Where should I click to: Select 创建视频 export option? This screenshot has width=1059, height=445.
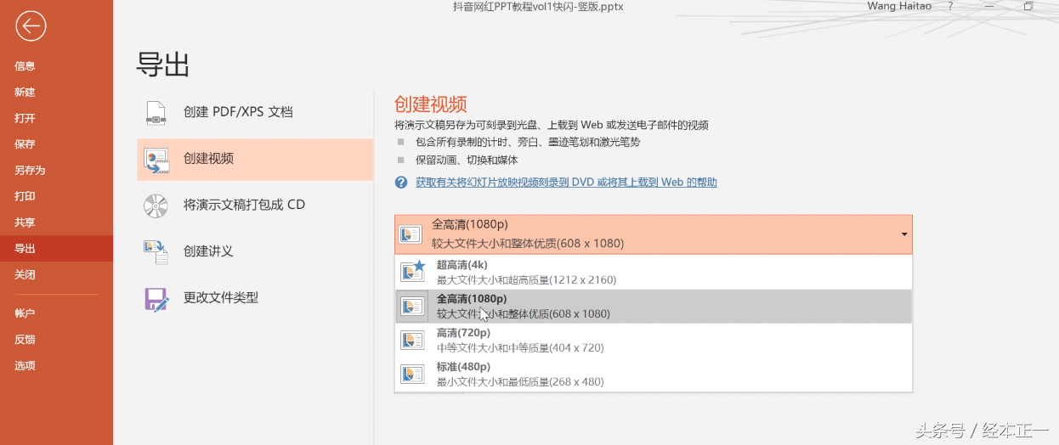[x=255, y=160]
